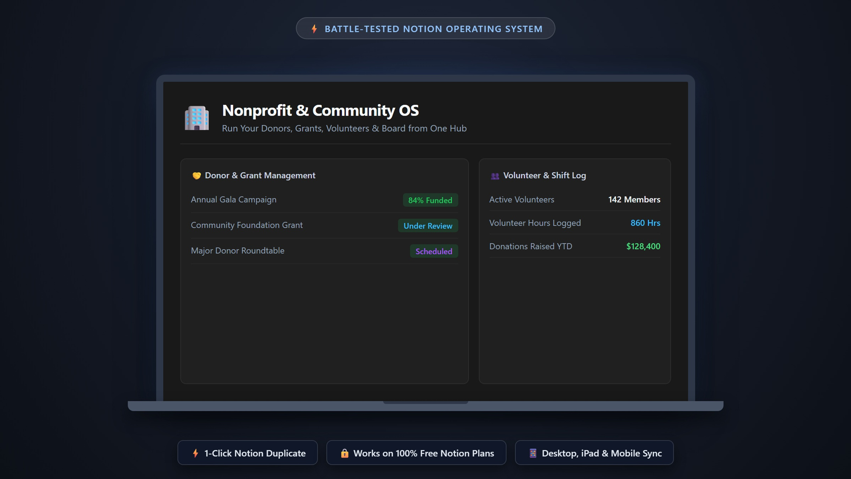Screen dimensions: 851x479
Task: Click the Active Volunteers label
Action: (522, 200)
